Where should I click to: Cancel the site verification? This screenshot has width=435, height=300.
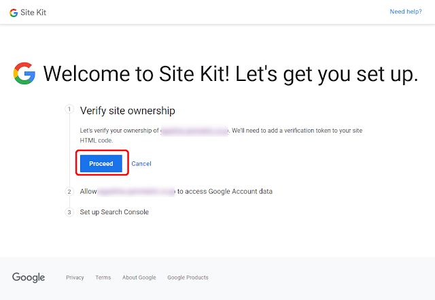click(x=141, y=164)
